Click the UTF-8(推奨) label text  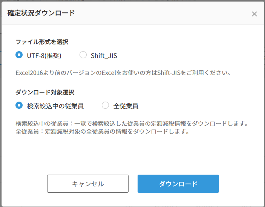(44, 55)
